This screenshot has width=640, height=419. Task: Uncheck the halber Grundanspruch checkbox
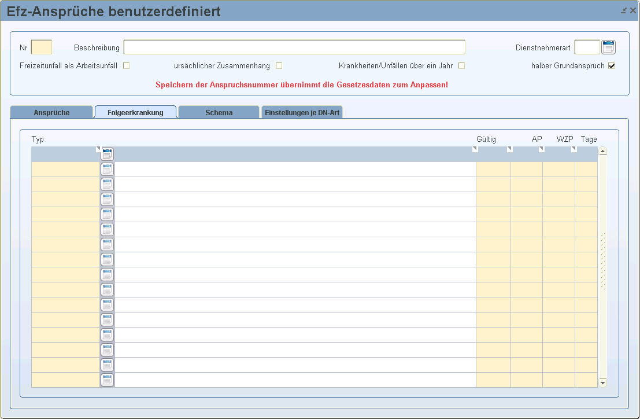612,65
